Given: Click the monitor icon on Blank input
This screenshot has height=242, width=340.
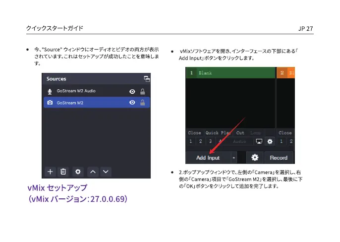Looking at the screenshot, I should pyautogui.click(x=259, y=141).
